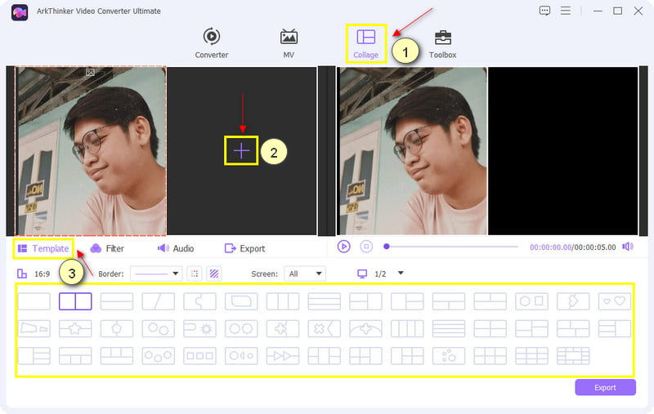Expand the Screen All dropdown
The height and width of the screenshot is (414, 654).
pos(305,274)
